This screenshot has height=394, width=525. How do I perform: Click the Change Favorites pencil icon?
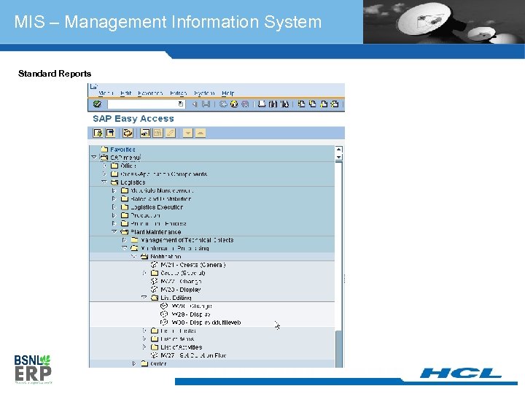(x=170, y=133)
